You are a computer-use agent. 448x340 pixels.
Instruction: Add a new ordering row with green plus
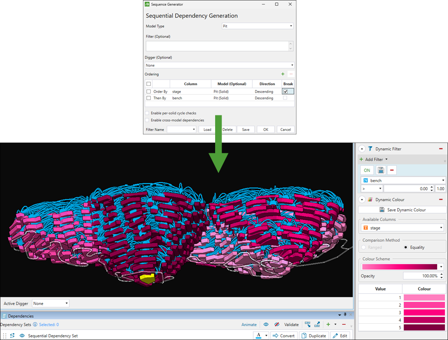tap(283, 74)
